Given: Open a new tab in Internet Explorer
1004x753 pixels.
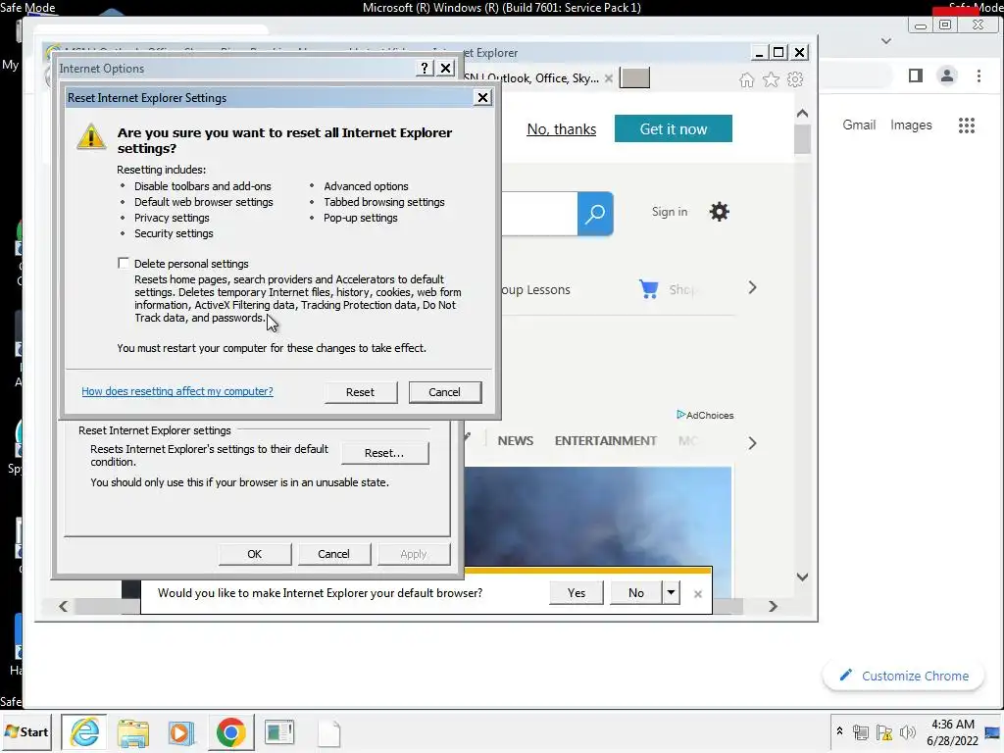Looking at the screenshot, I should click(x=634, y=78).
